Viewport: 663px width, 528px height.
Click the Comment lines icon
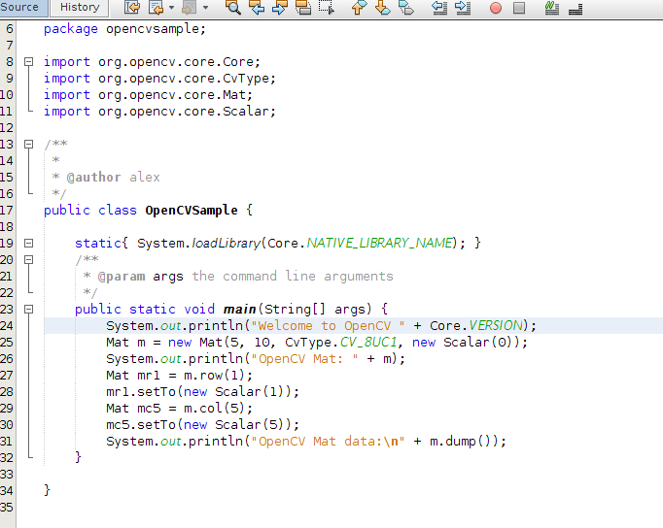(552, 7)
